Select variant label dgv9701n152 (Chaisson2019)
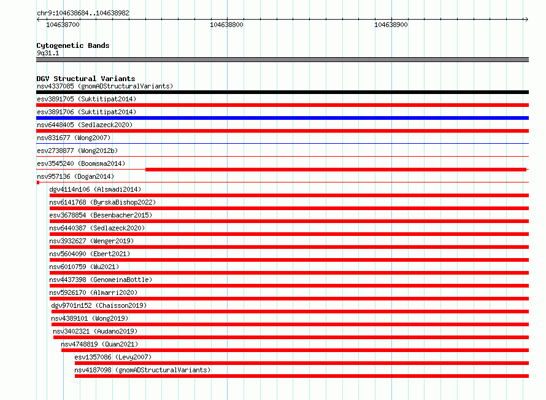This screenshot has height=400, width=546. click(99, 305)
